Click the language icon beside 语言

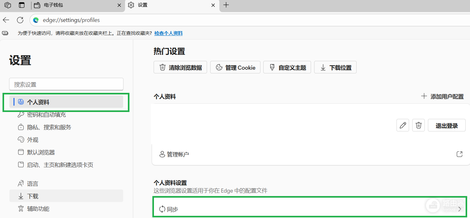(21, 183)
